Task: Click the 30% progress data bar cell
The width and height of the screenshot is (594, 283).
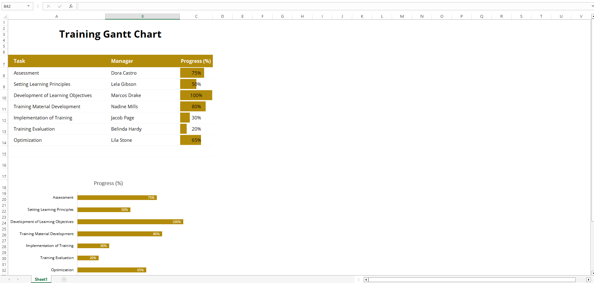Action: tap(196, 118)
